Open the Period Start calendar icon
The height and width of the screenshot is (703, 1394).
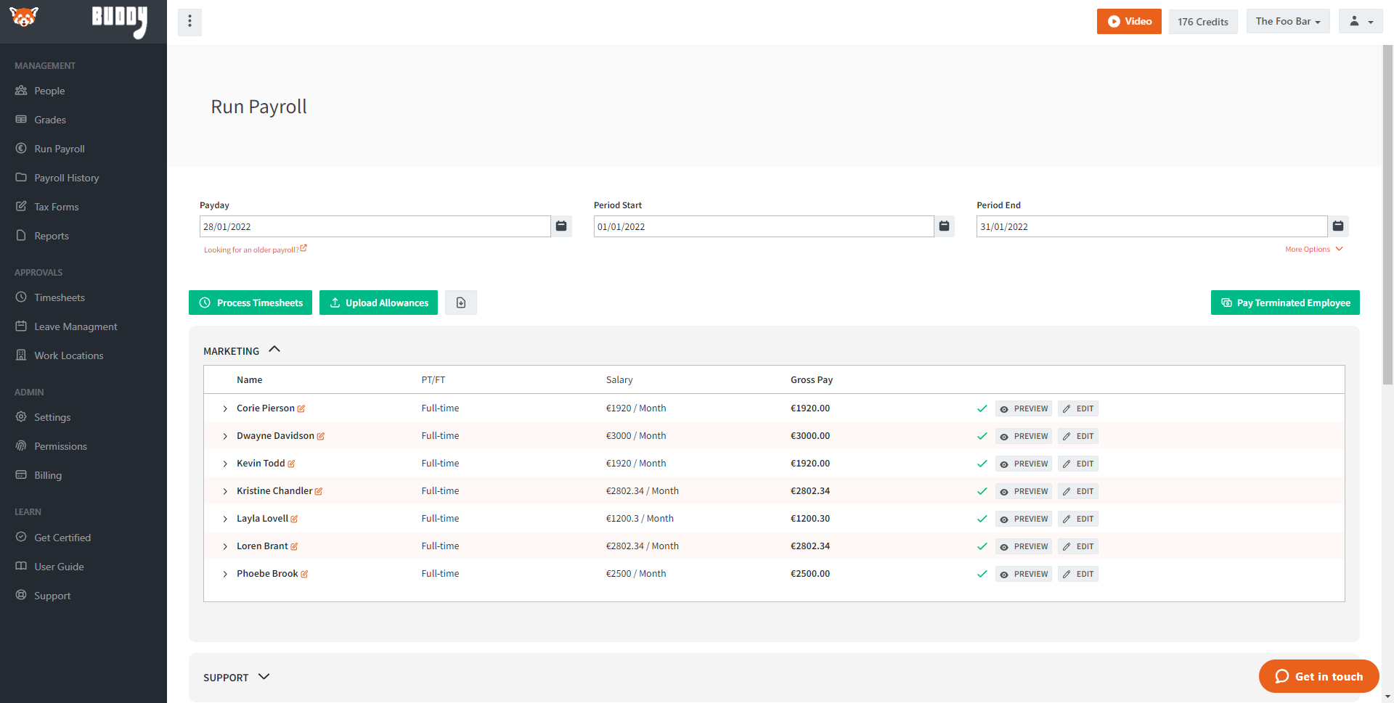point(944,226)
